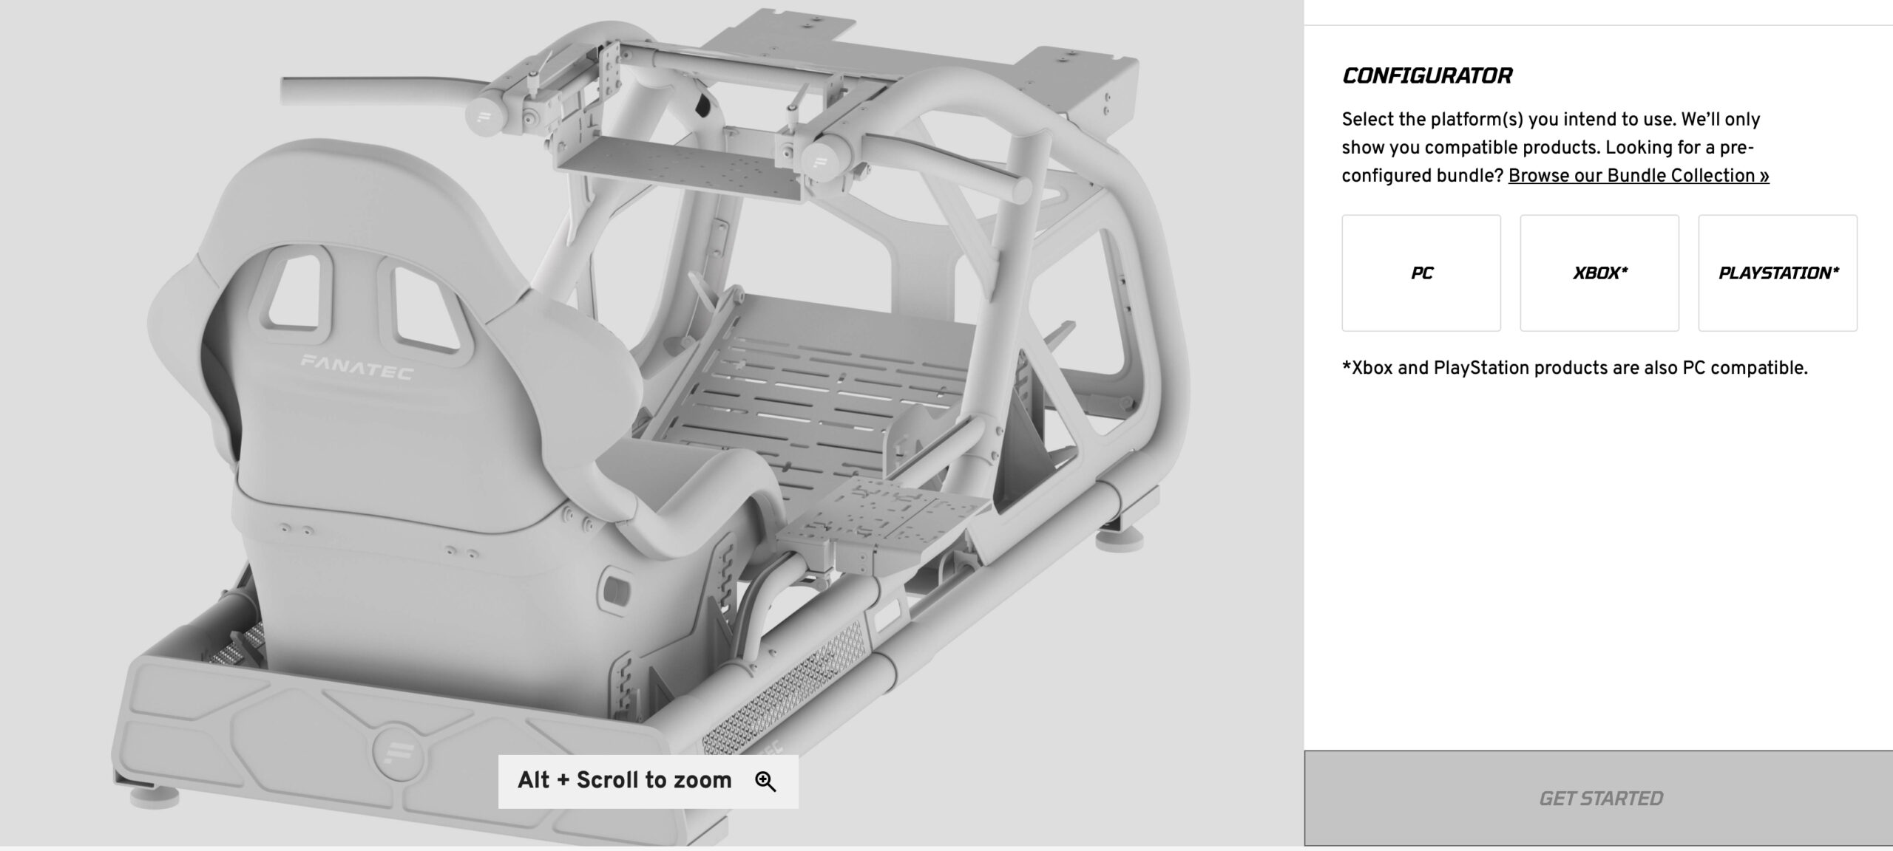Image resolution: width=1893 pixels, height=851 pixels.
Task: Click the CONFIGURATOR heading
Action: [1426, 75]
